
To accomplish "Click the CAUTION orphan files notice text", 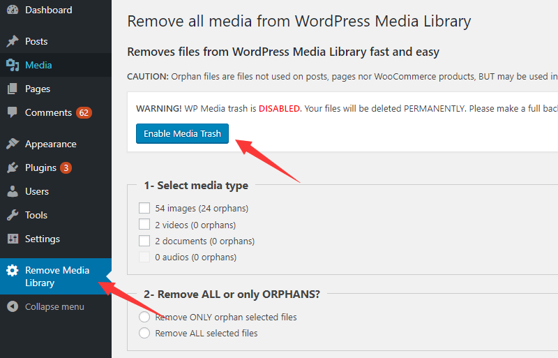I will click(x=342, y=77).
